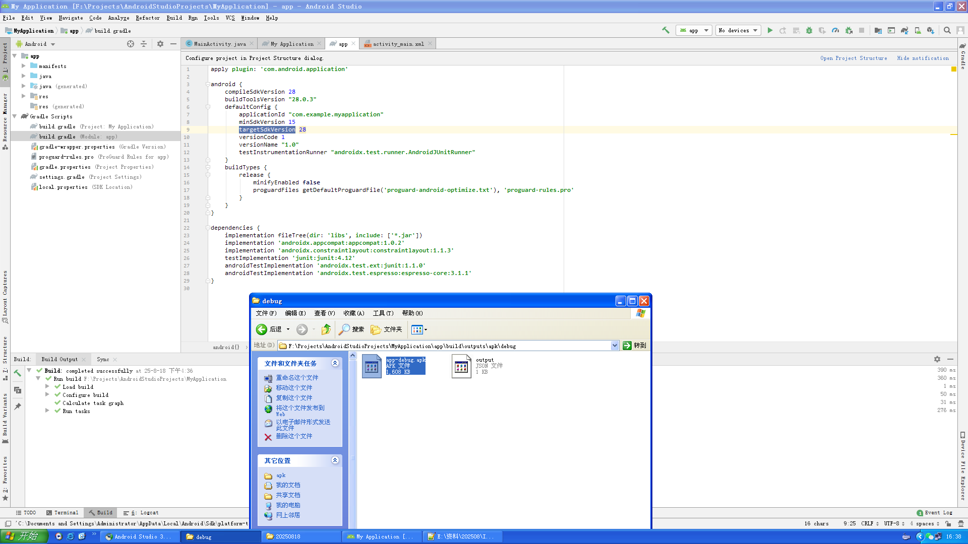
Task: Sync project with Gradle files elephant icon
Action: [904, 30]
